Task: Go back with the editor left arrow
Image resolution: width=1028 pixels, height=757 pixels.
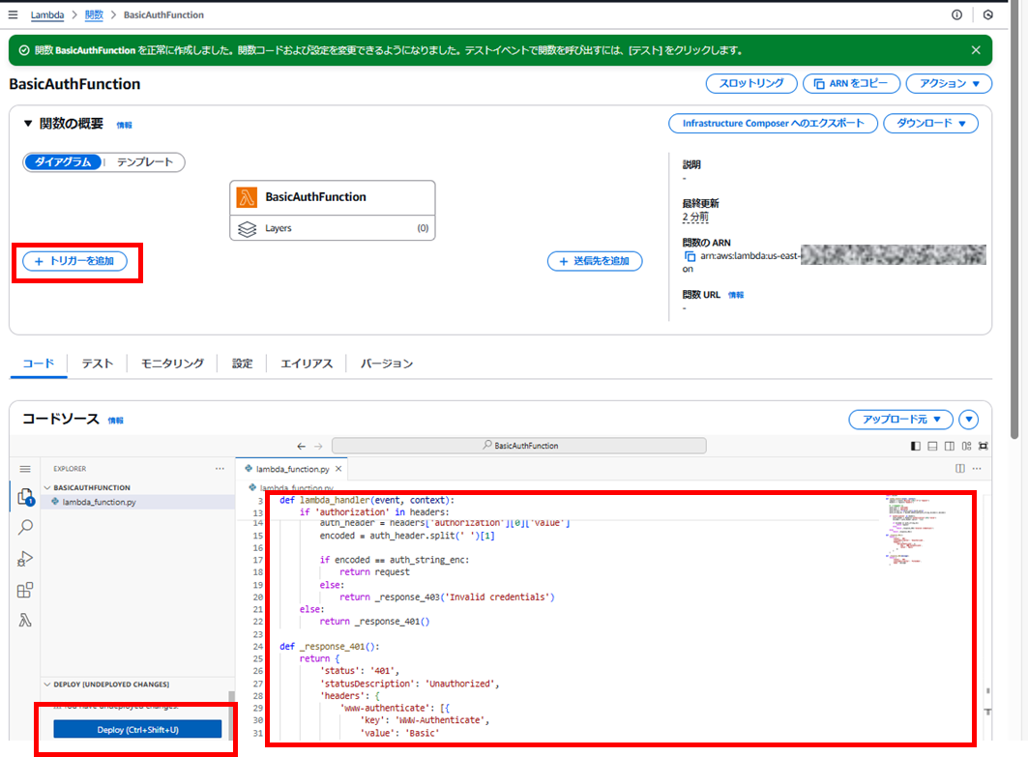Action: [x=301, y=446]
